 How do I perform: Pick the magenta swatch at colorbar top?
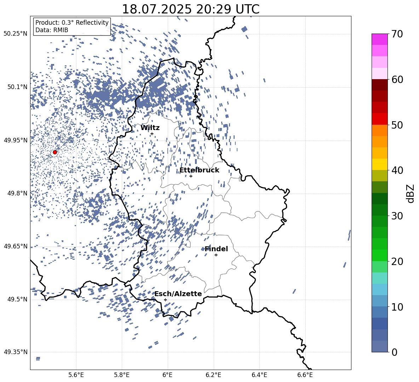pos(379,39)
